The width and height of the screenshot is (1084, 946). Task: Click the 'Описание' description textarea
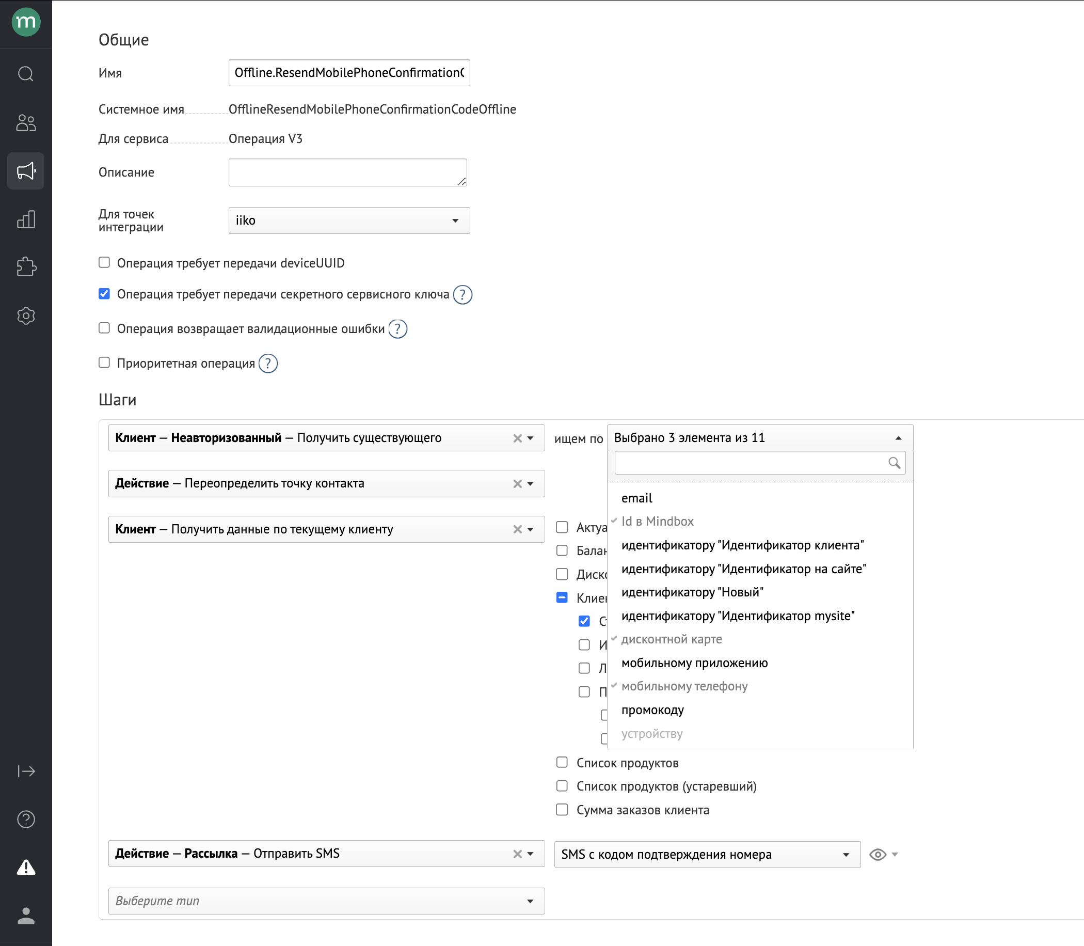click(x=348, y=172)
